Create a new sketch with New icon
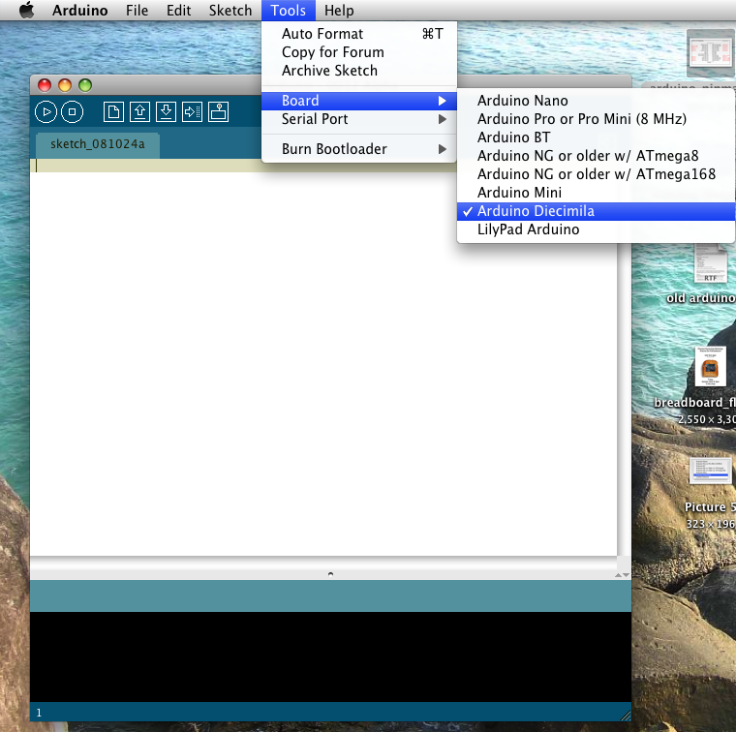Screen dimensions: 736x732 click(113, 112)
